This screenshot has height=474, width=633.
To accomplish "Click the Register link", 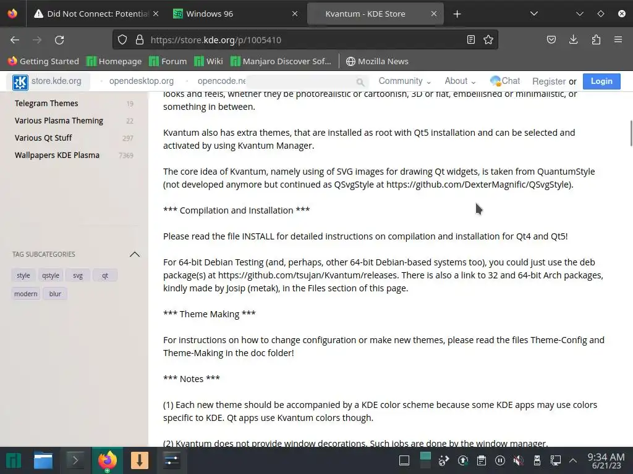I will [x=549, y=81].
